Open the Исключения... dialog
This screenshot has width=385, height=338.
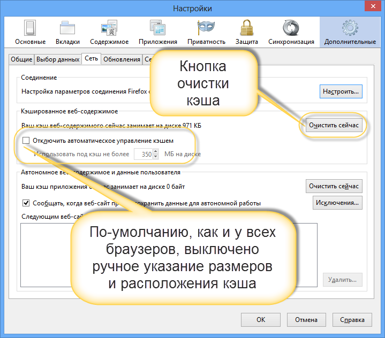click(337, 203)
